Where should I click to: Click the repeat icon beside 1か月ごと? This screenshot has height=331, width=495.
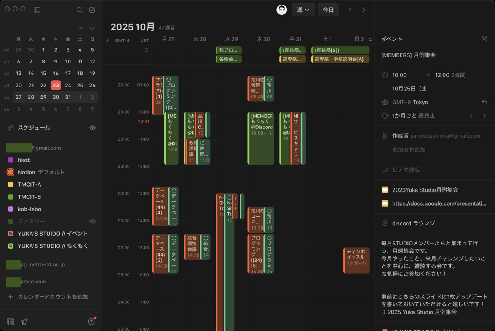pyautogui.click(x=385, y=116)
